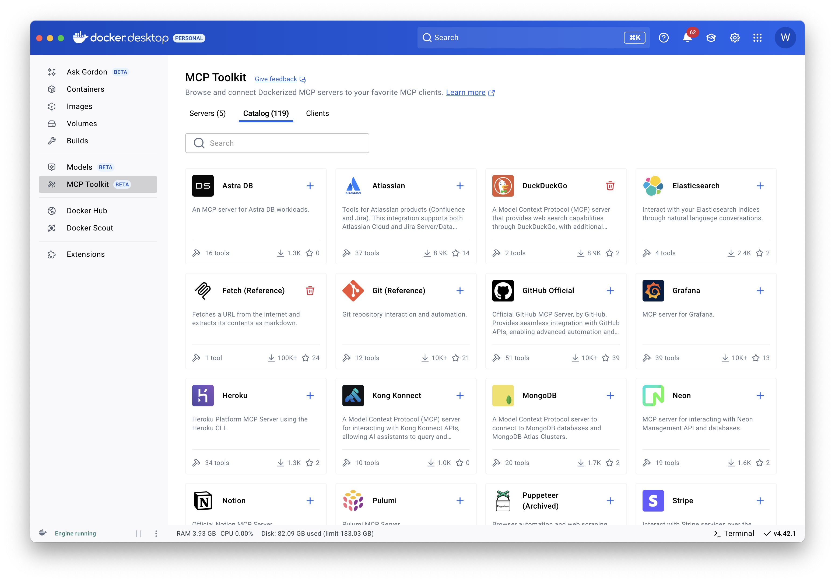Open the settings gear in the header
Image resolution: width=835 pixels, height=582 pixels.
[734, 38]
